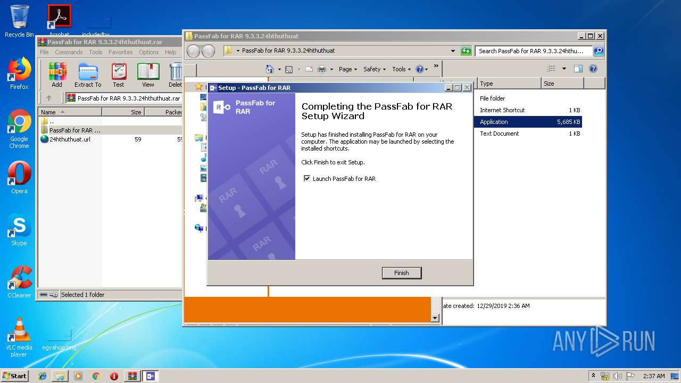Open Tools menu in WinRAR
Image resolution: width=681 pixels, height=383 pixels.
[96, 52]
